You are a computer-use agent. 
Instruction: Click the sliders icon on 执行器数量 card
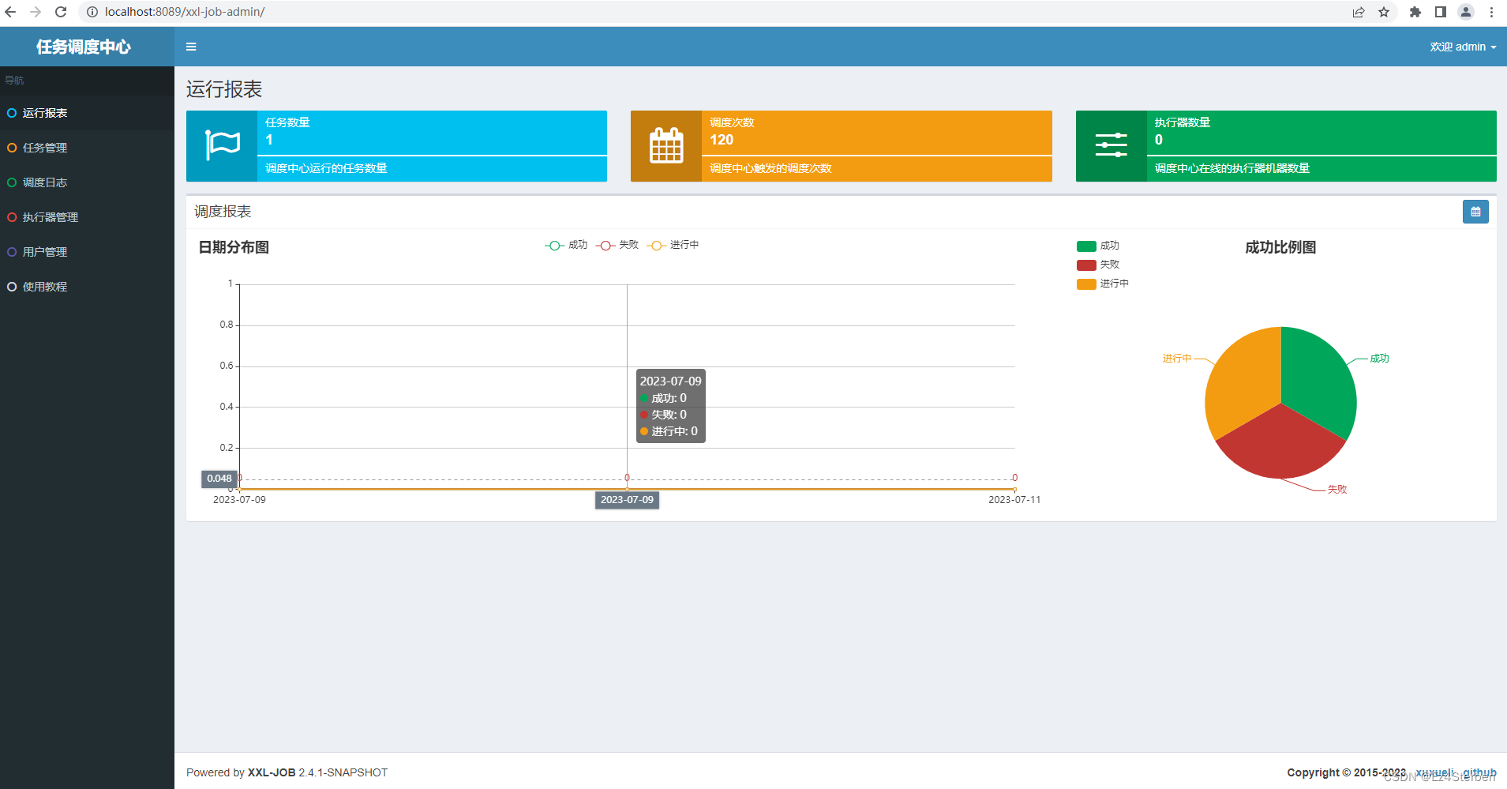click(x=1111, y=145)
